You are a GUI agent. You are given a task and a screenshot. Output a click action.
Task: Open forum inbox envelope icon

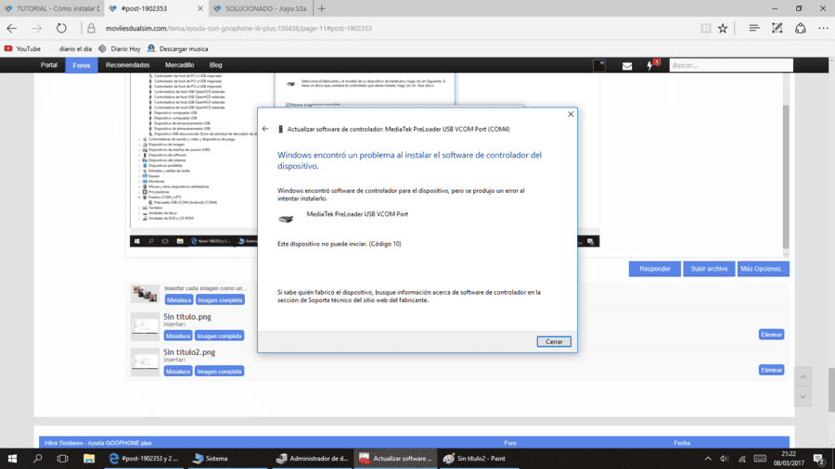(627, 66)
